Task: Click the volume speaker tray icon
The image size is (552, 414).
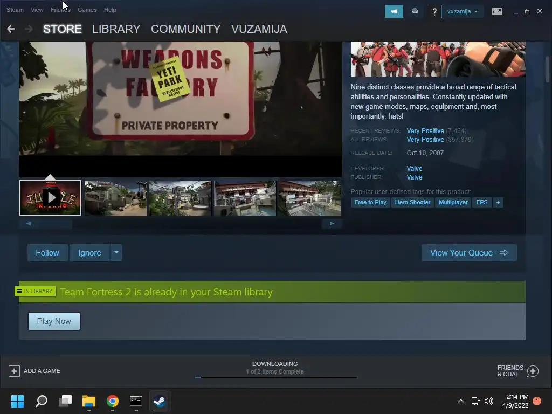Action: [x=489, y=401]
